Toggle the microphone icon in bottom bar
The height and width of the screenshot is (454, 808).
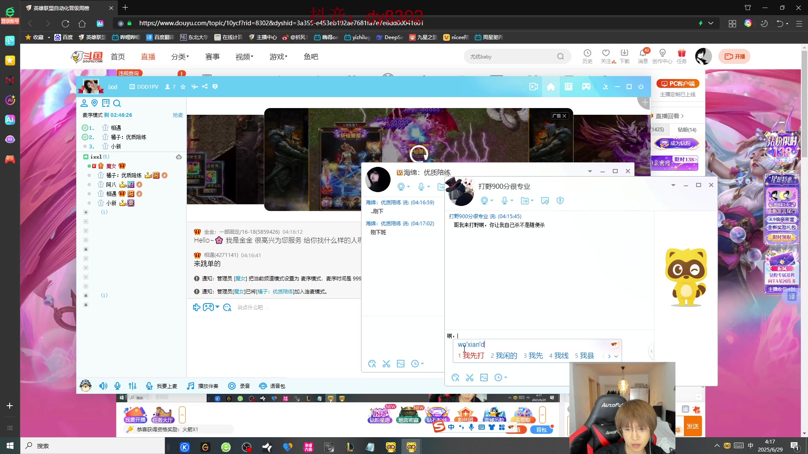[117, 386]
